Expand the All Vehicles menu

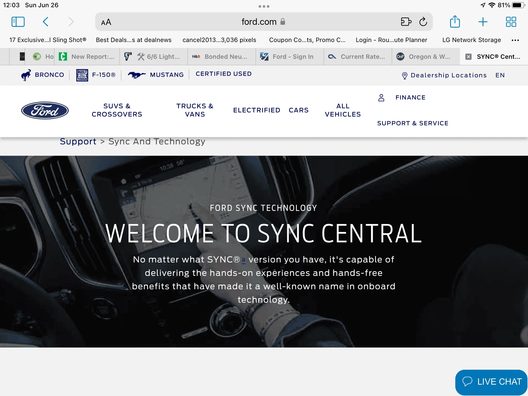(x=343, y=110)
